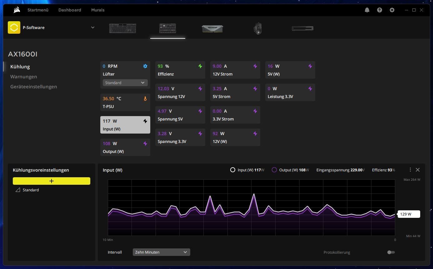Select the keyboard device thumbnail
Viewport: 433px width, 269px height.
123,28
